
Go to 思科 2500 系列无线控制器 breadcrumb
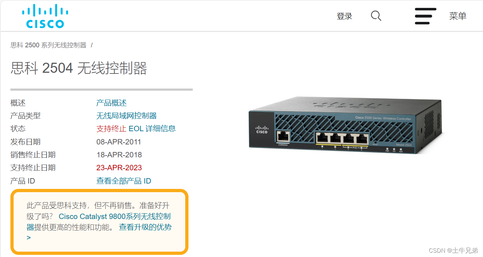[x=48, y=45]
